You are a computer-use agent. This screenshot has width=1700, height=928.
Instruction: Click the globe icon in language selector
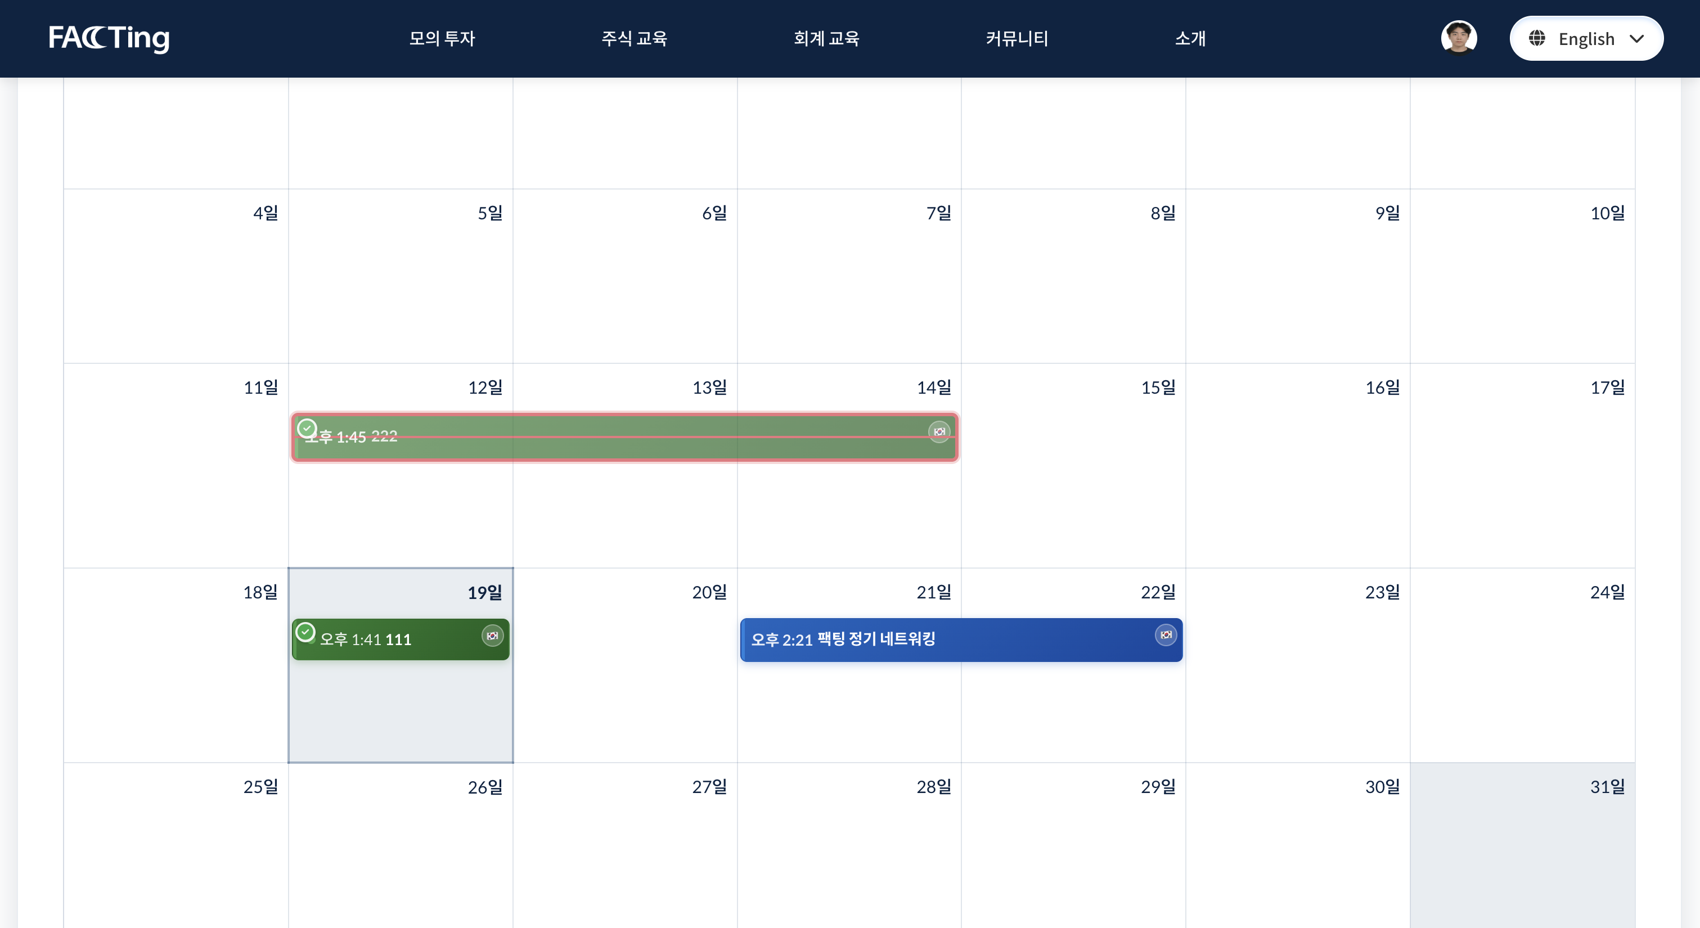[x=1537, y=38]
